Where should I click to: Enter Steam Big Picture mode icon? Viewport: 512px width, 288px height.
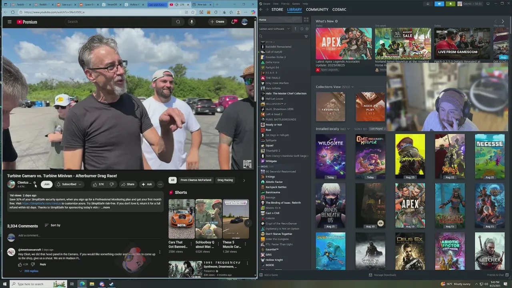pos(488,4)
